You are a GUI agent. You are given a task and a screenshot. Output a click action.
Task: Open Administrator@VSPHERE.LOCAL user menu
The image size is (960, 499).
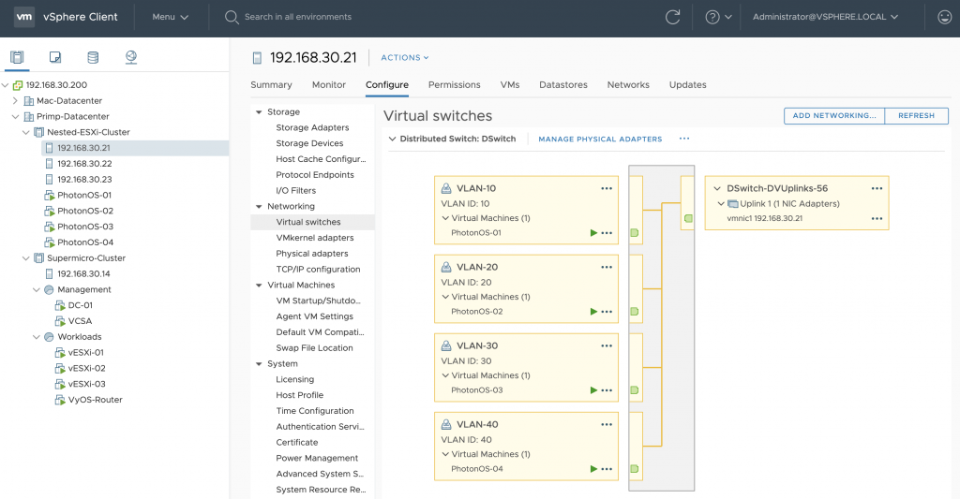click(x=825, y=17)
